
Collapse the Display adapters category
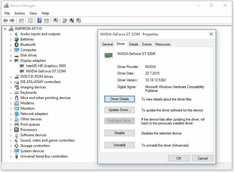click(11, 61)
